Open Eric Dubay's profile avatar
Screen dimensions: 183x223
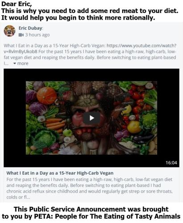[x=9, y=31]
